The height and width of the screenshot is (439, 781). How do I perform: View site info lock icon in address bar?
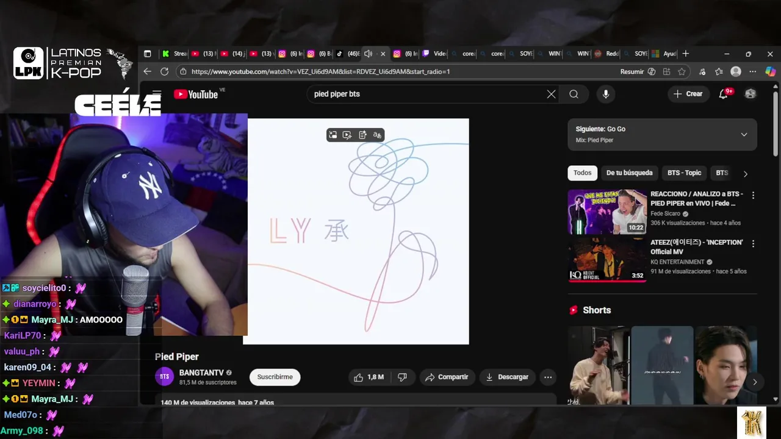(182, 71)
